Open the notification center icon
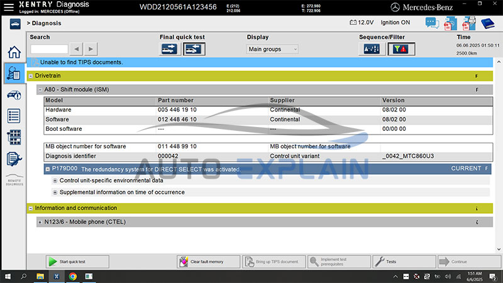This screenshot has height=283, width=503. tap(493, 276)
